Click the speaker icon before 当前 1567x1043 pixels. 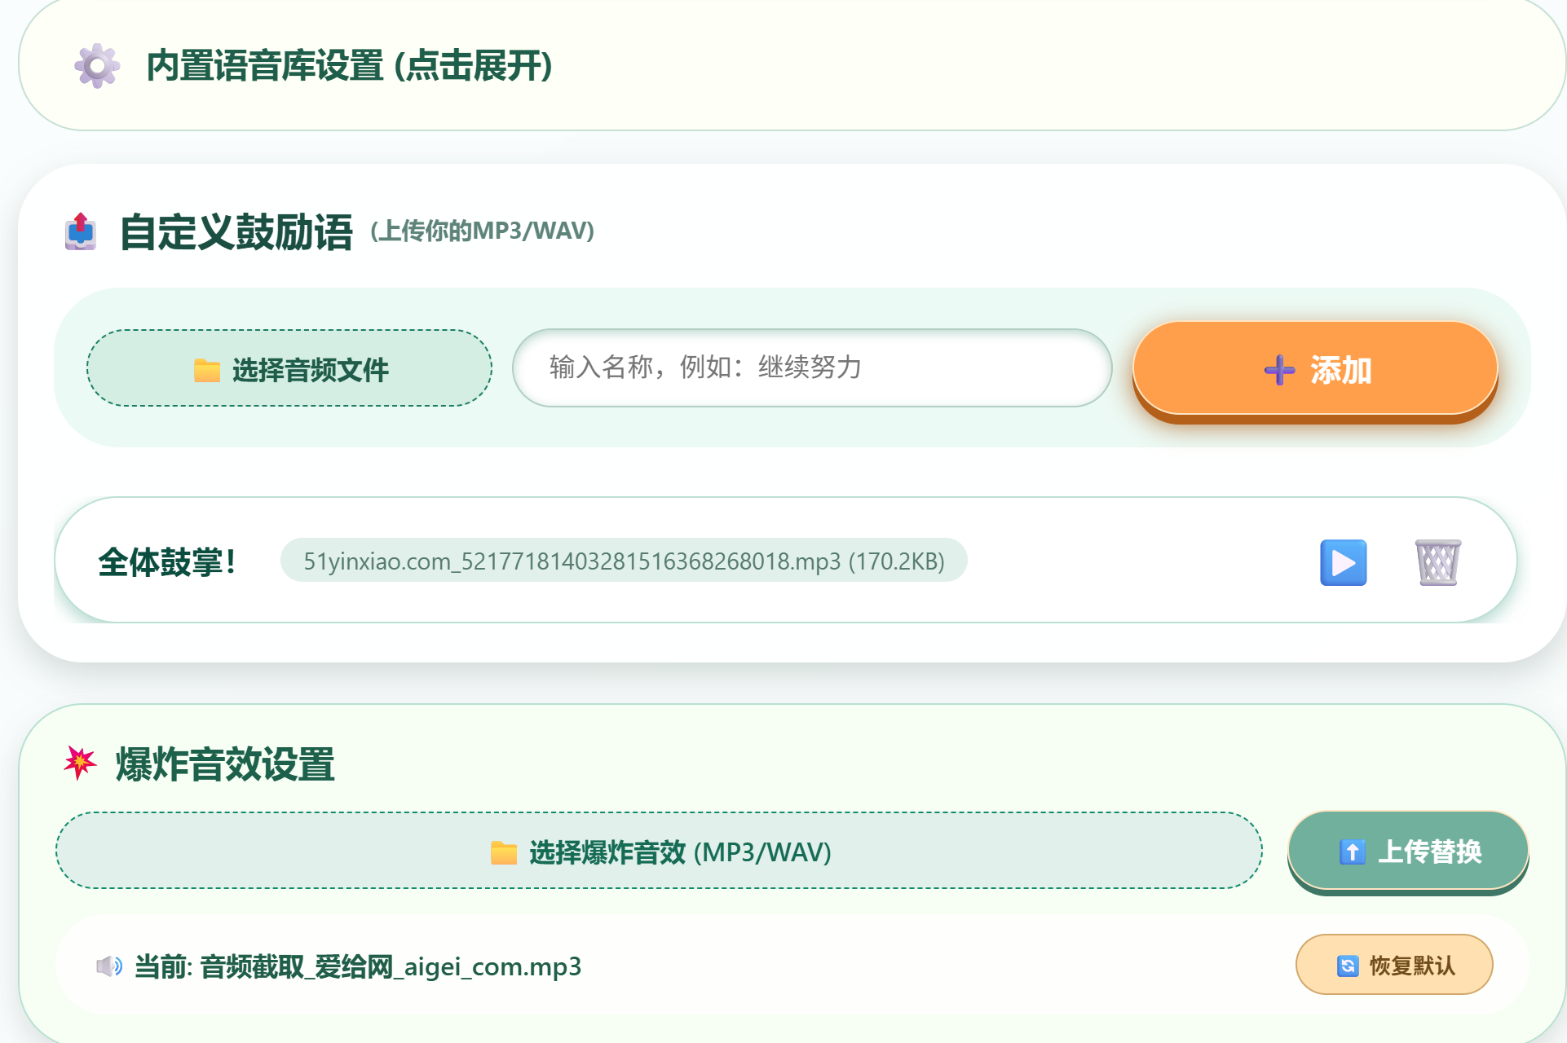[109, 966]
